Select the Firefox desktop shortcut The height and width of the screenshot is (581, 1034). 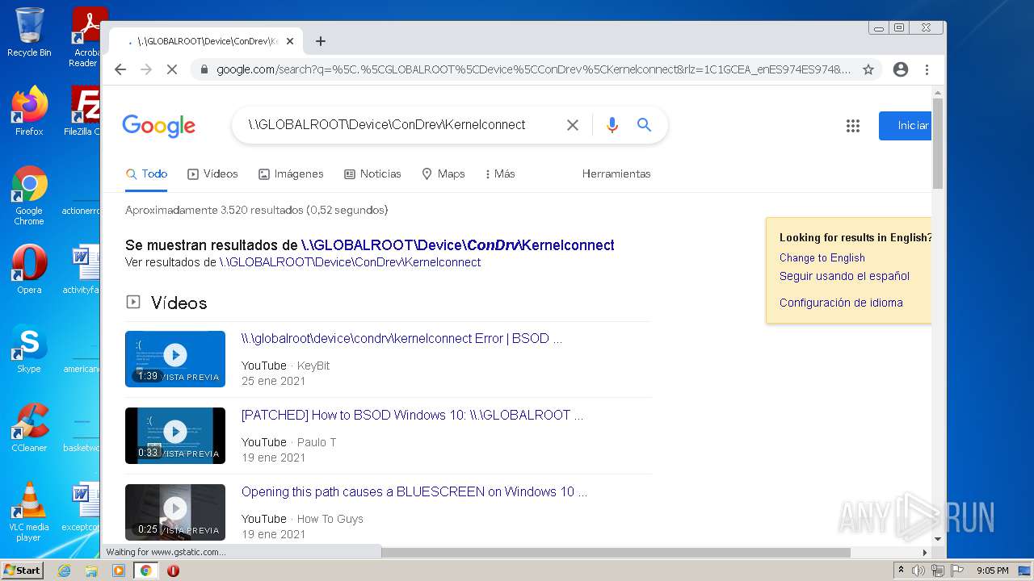coord(29,111)
